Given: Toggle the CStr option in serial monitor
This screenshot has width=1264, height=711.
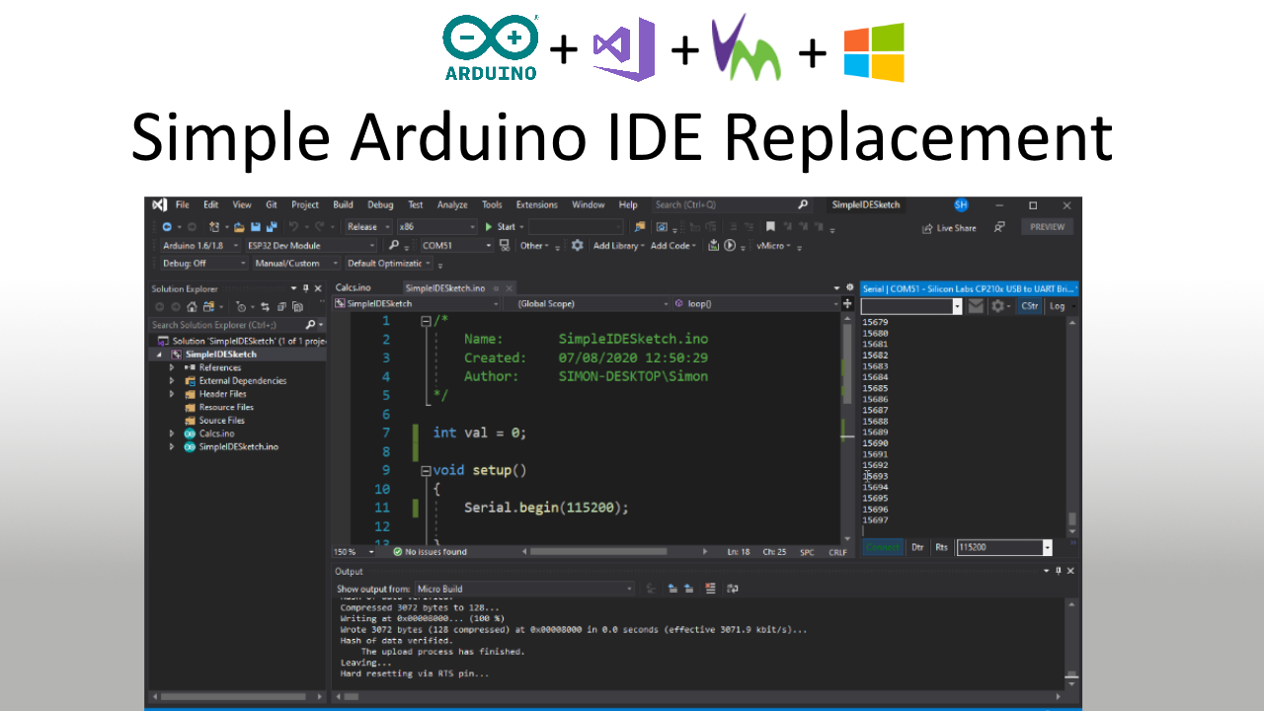Looking at the screenshot, I should pyautogui.click(x=1029, y=306).
